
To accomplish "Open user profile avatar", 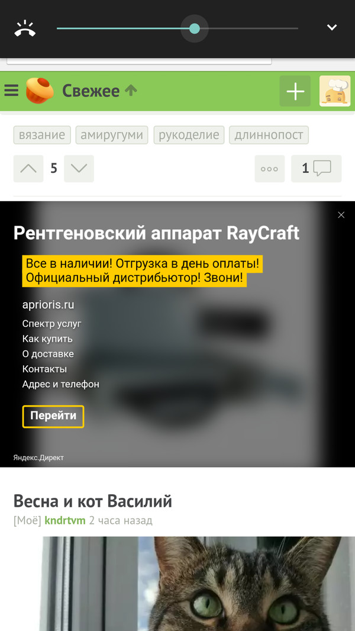I will click(335, 91).
